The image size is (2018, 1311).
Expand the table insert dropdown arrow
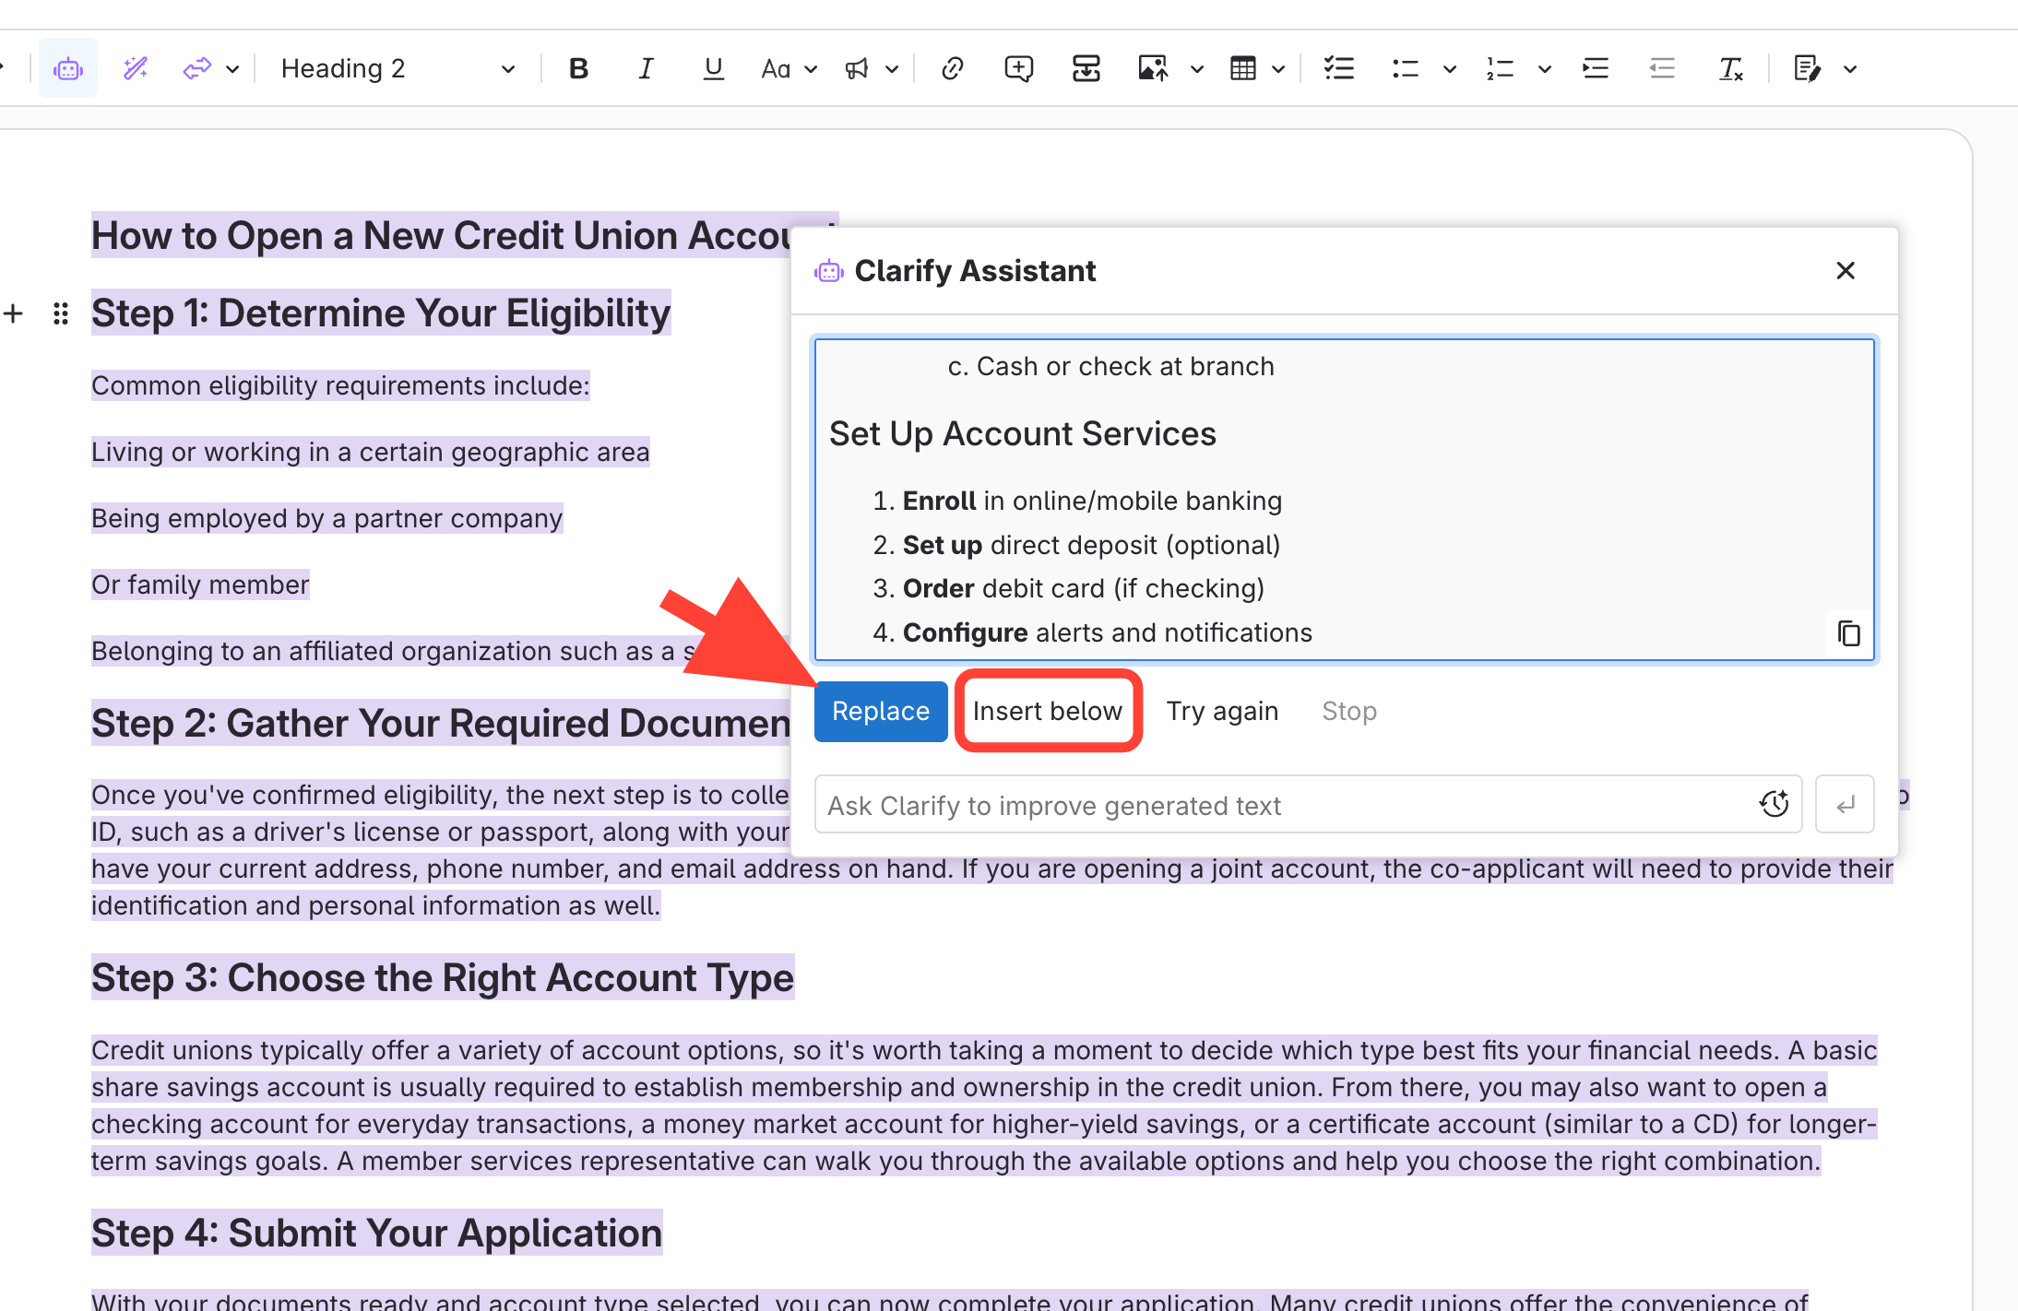coord(1278,69)
